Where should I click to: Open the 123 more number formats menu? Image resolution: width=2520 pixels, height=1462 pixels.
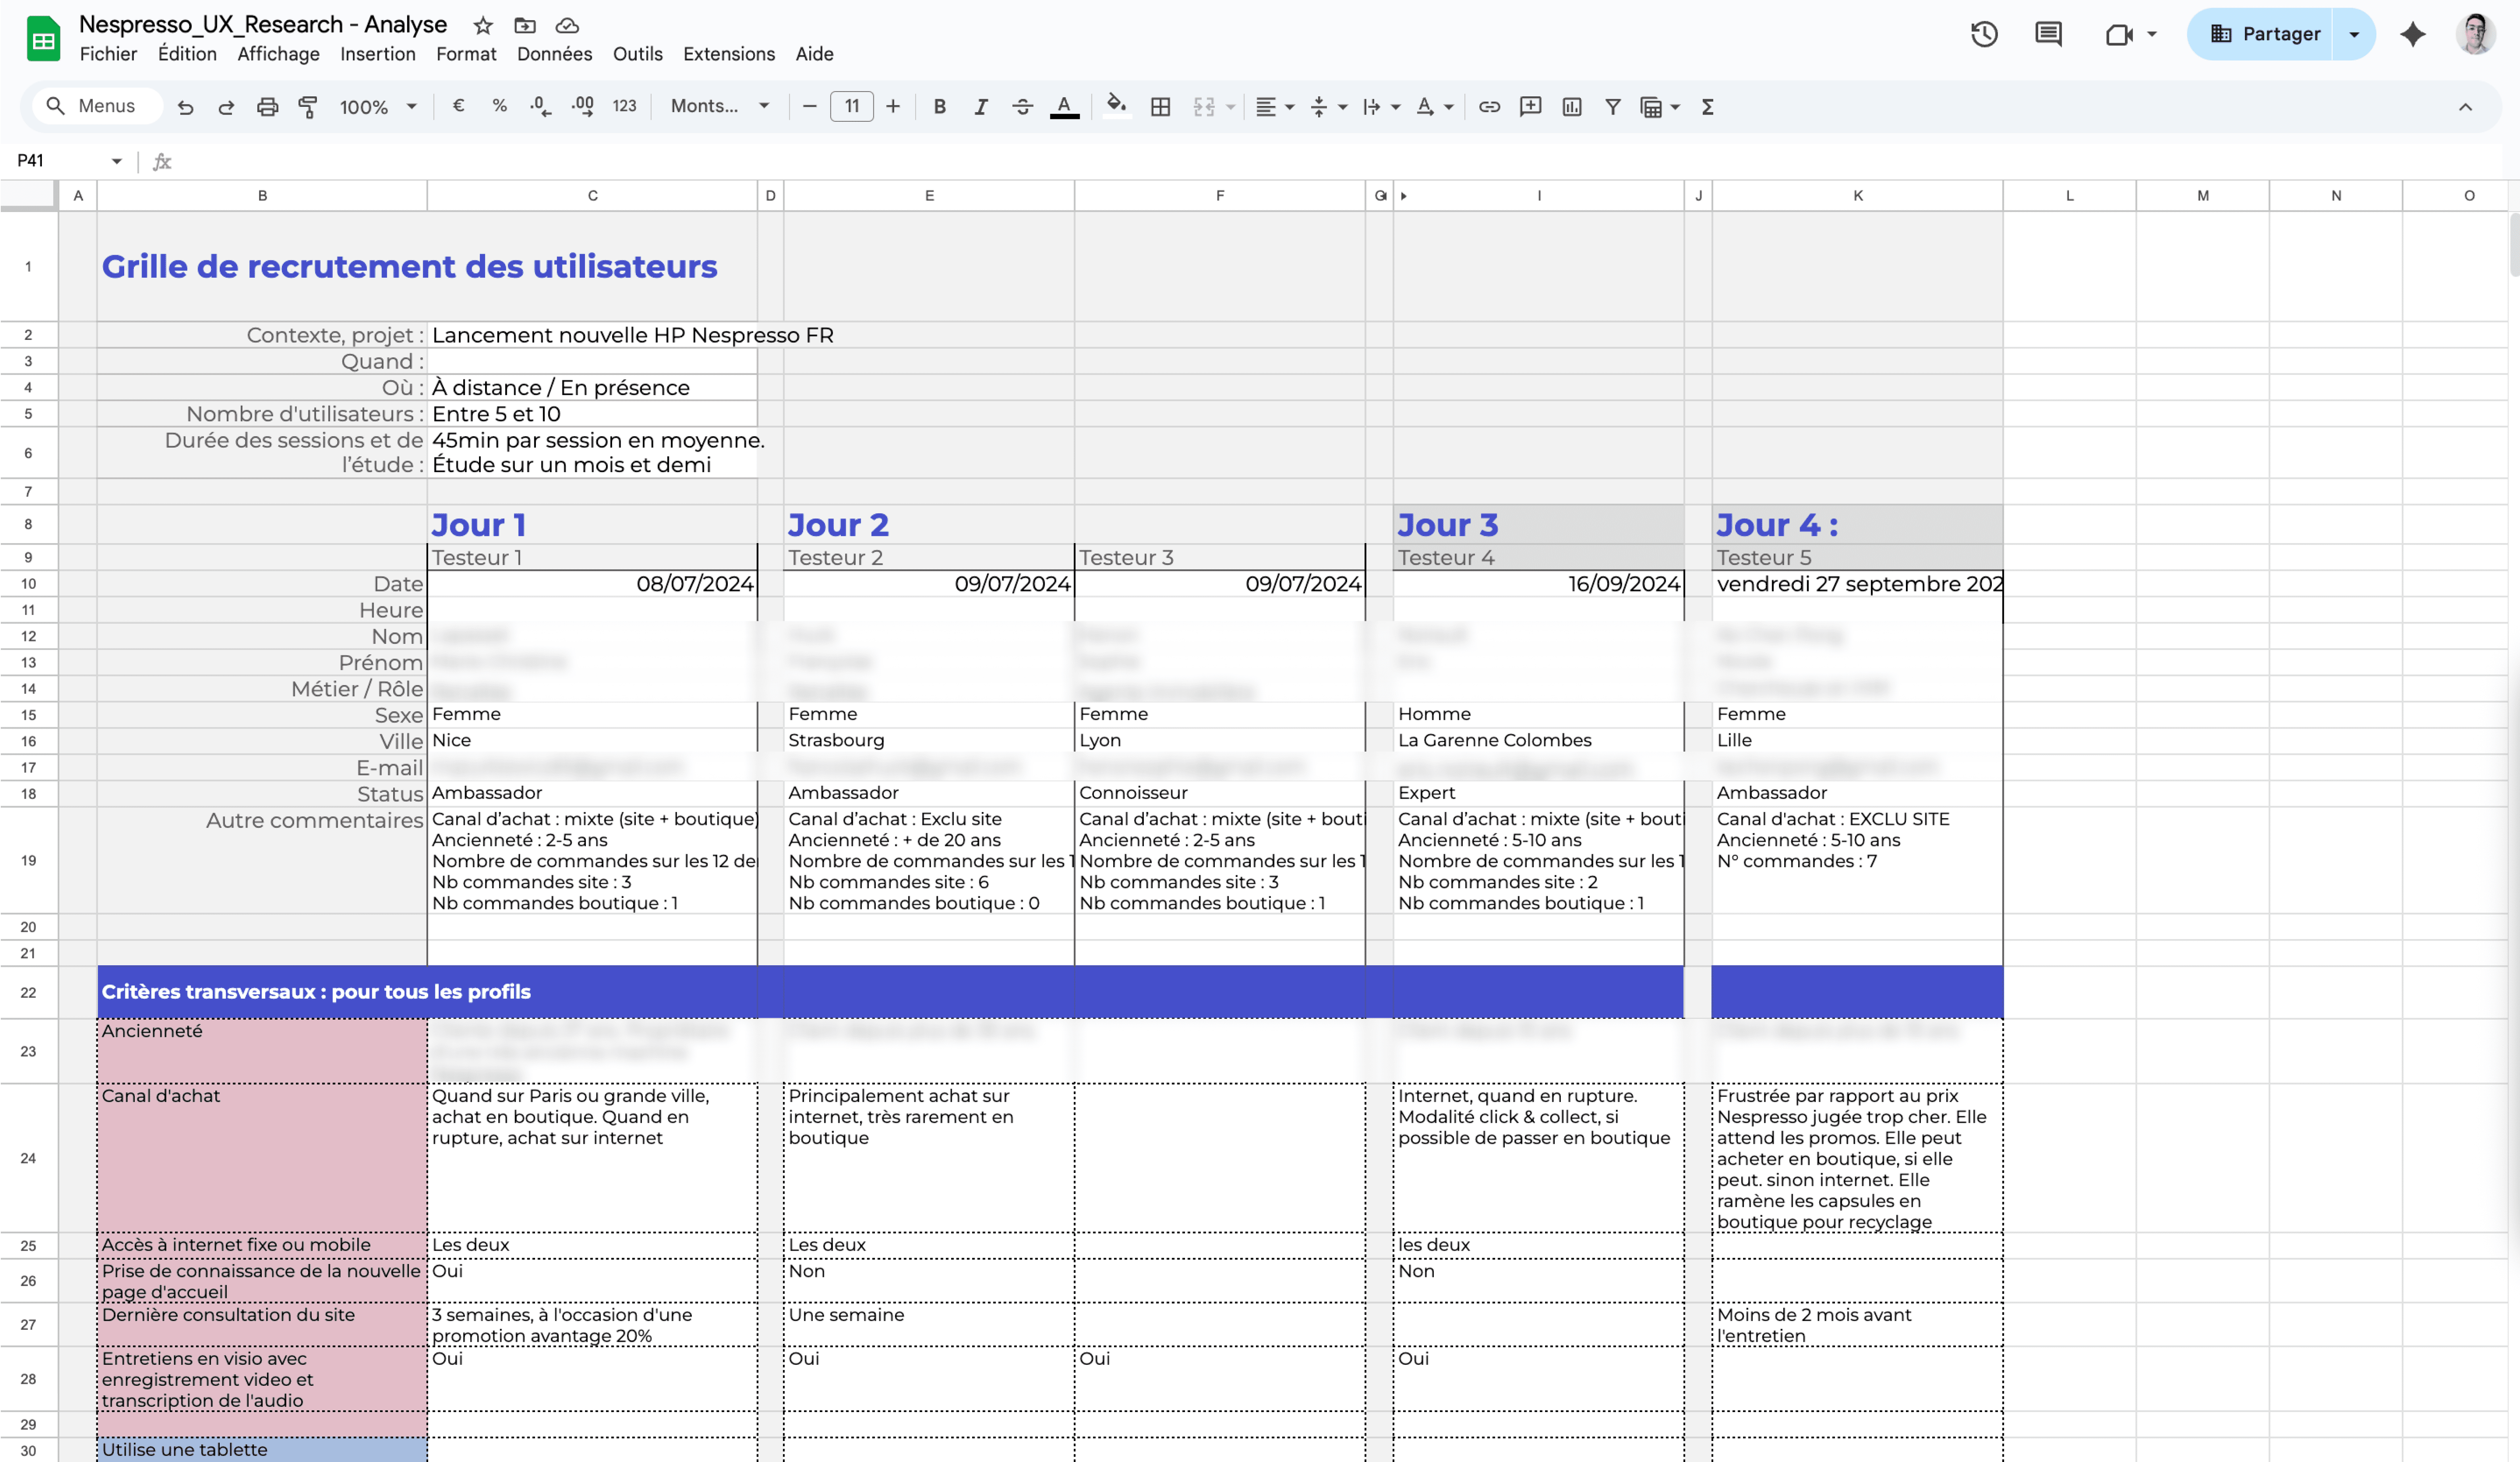624,106
